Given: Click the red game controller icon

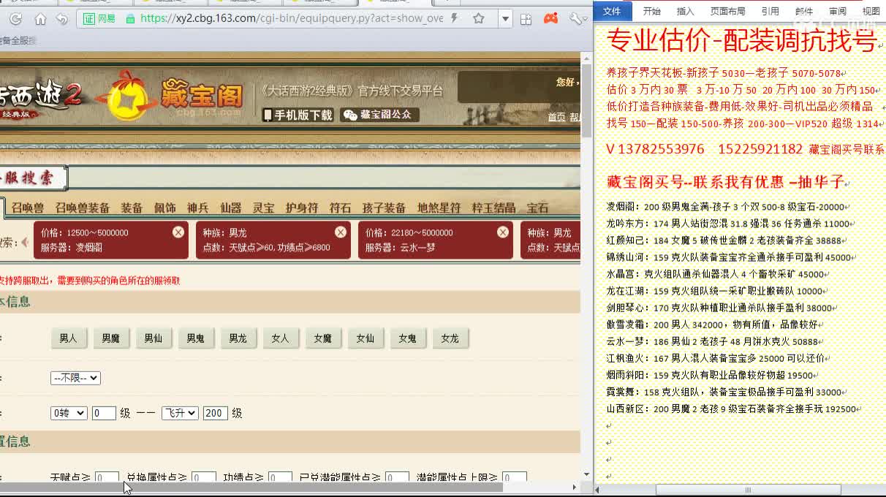Looking at the screenshot, I should tap(551, 19).
